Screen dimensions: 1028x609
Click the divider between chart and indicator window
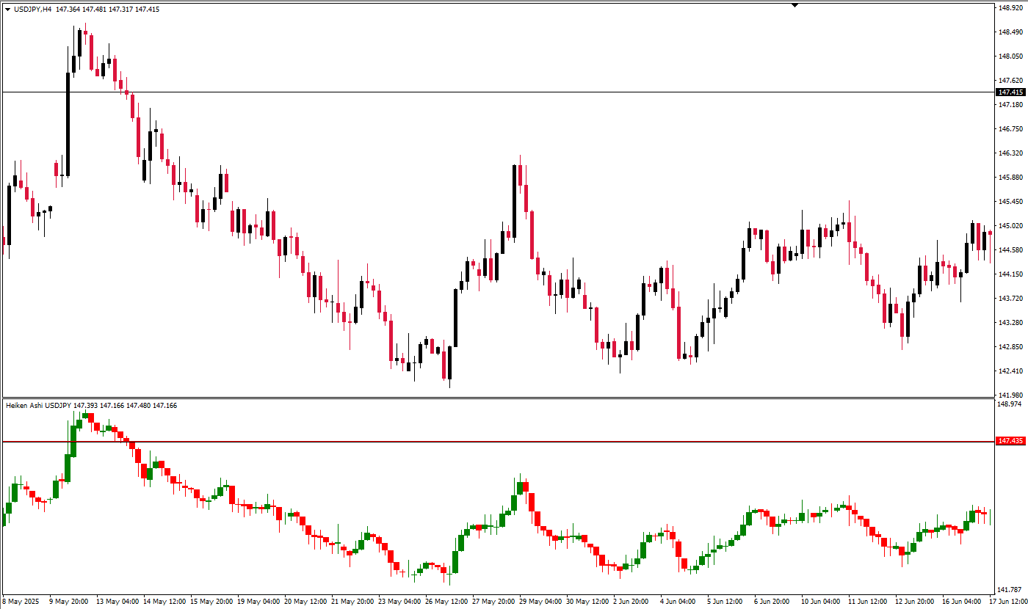point(498,398)
